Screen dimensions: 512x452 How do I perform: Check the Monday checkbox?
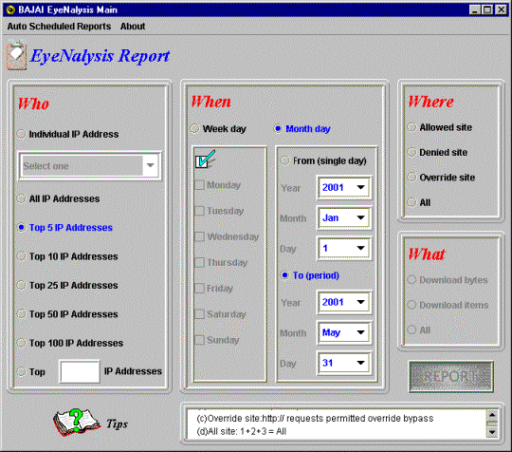[x=199, y=185]
